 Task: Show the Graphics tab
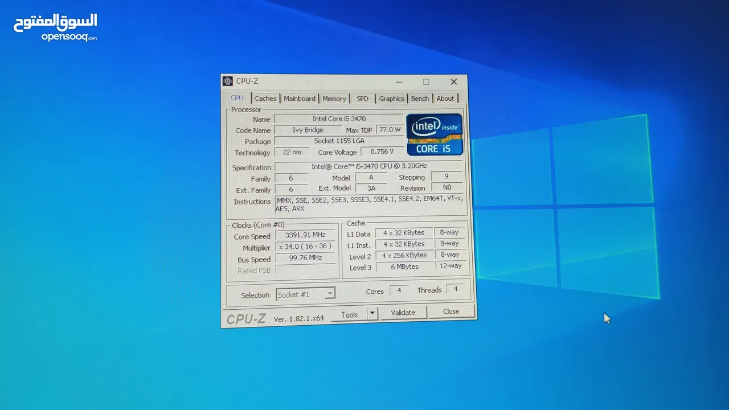[x=391, y=99]
